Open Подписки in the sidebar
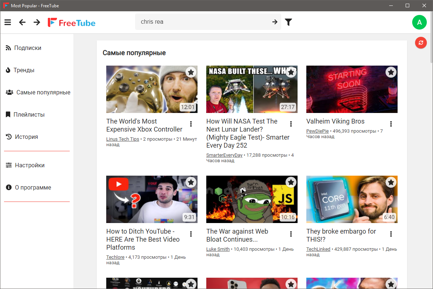The width and height of the screenshot is (433, 289). [27, 48]
